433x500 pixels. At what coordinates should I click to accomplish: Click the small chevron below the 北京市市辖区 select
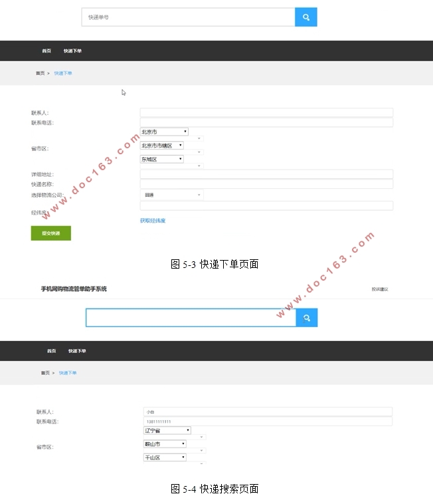[x=199, y=152]
